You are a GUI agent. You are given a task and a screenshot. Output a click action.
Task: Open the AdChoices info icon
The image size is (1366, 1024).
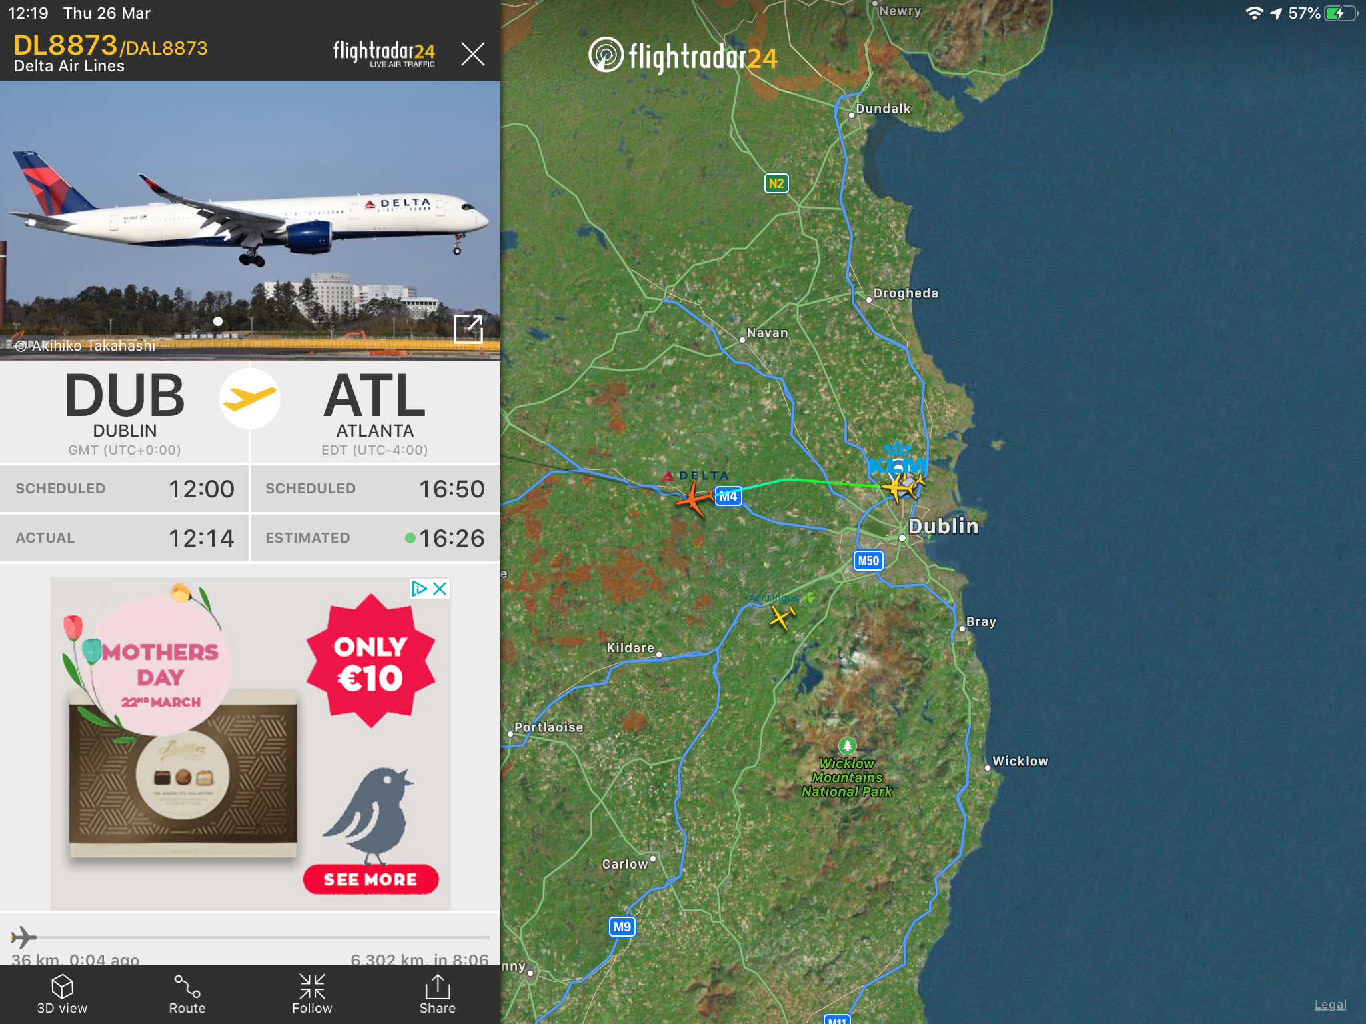coord(418,588)
